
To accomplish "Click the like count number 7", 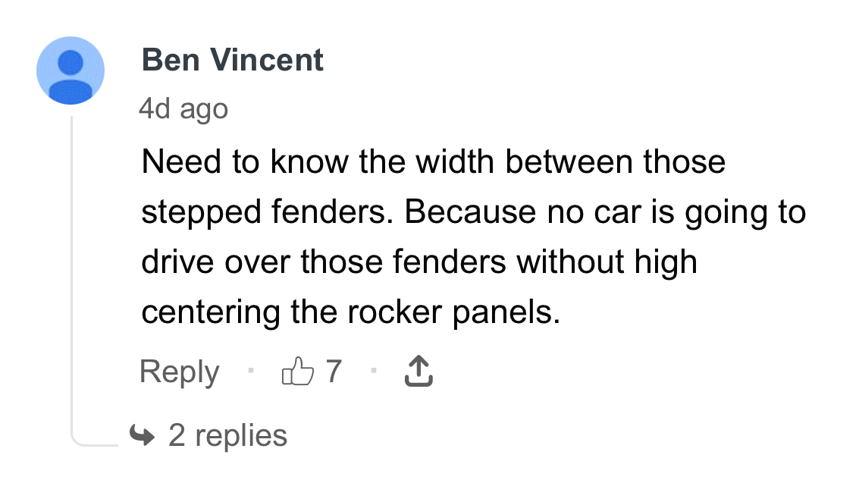I will pyautogui.click(x=334, y=372).
